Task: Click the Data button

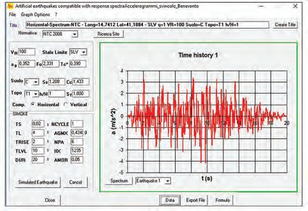Action: click(x=170, y=200)
